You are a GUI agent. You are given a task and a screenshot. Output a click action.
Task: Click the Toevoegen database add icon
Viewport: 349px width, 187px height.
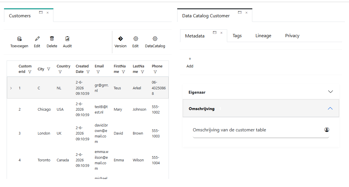pos(19,39)
